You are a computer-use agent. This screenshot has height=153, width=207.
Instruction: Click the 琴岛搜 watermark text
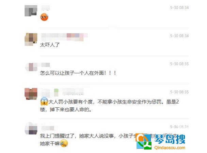(170, 139)
